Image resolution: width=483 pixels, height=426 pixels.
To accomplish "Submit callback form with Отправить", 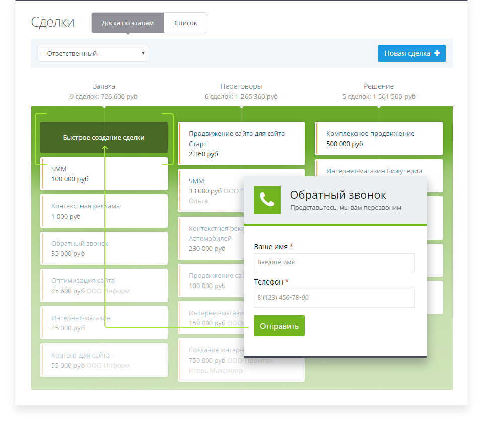I will (x=279, y=326).
